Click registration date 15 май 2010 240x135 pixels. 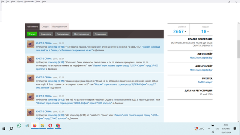(206, 94)
